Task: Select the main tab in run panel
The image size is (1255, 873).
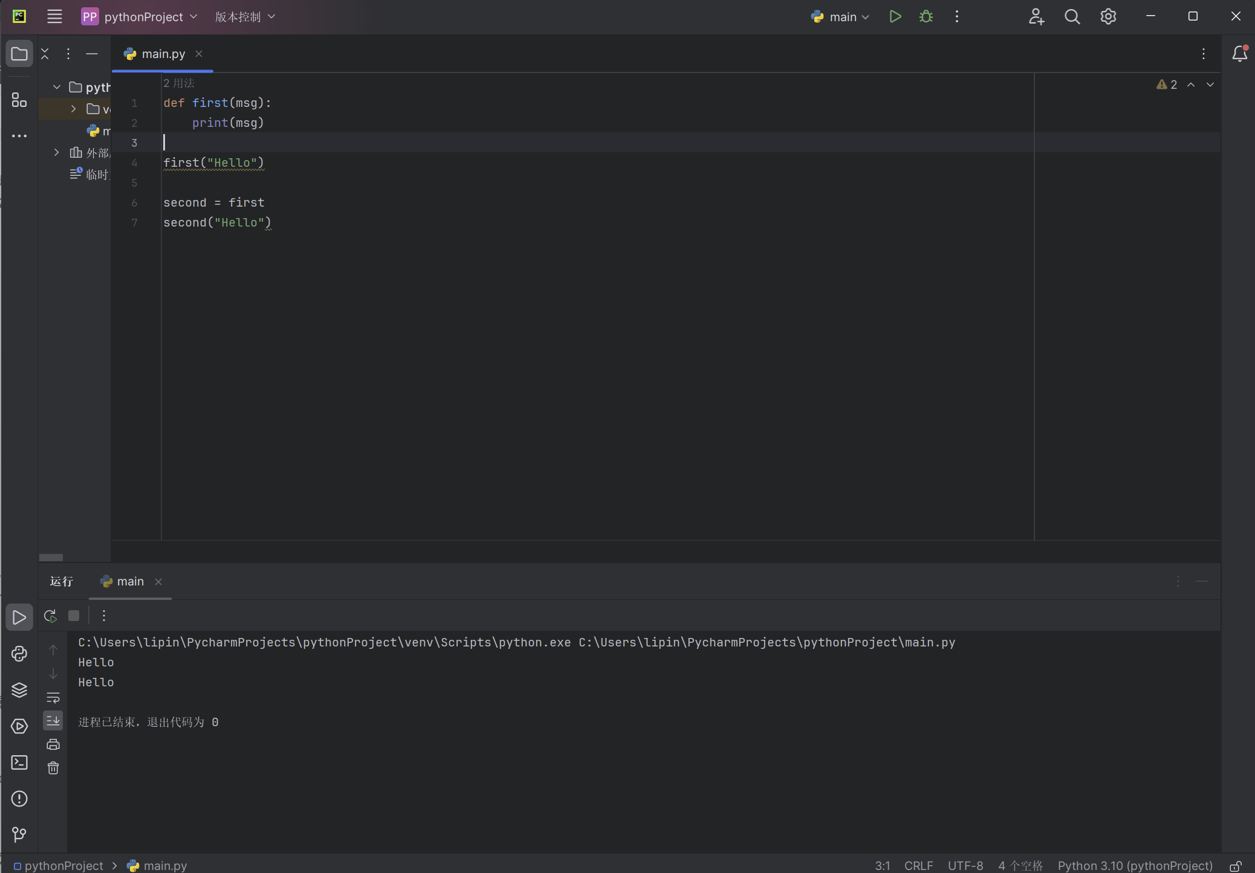Action: 130,581
